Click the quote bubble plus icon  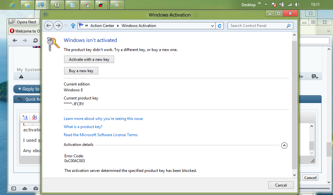(315, 76)
